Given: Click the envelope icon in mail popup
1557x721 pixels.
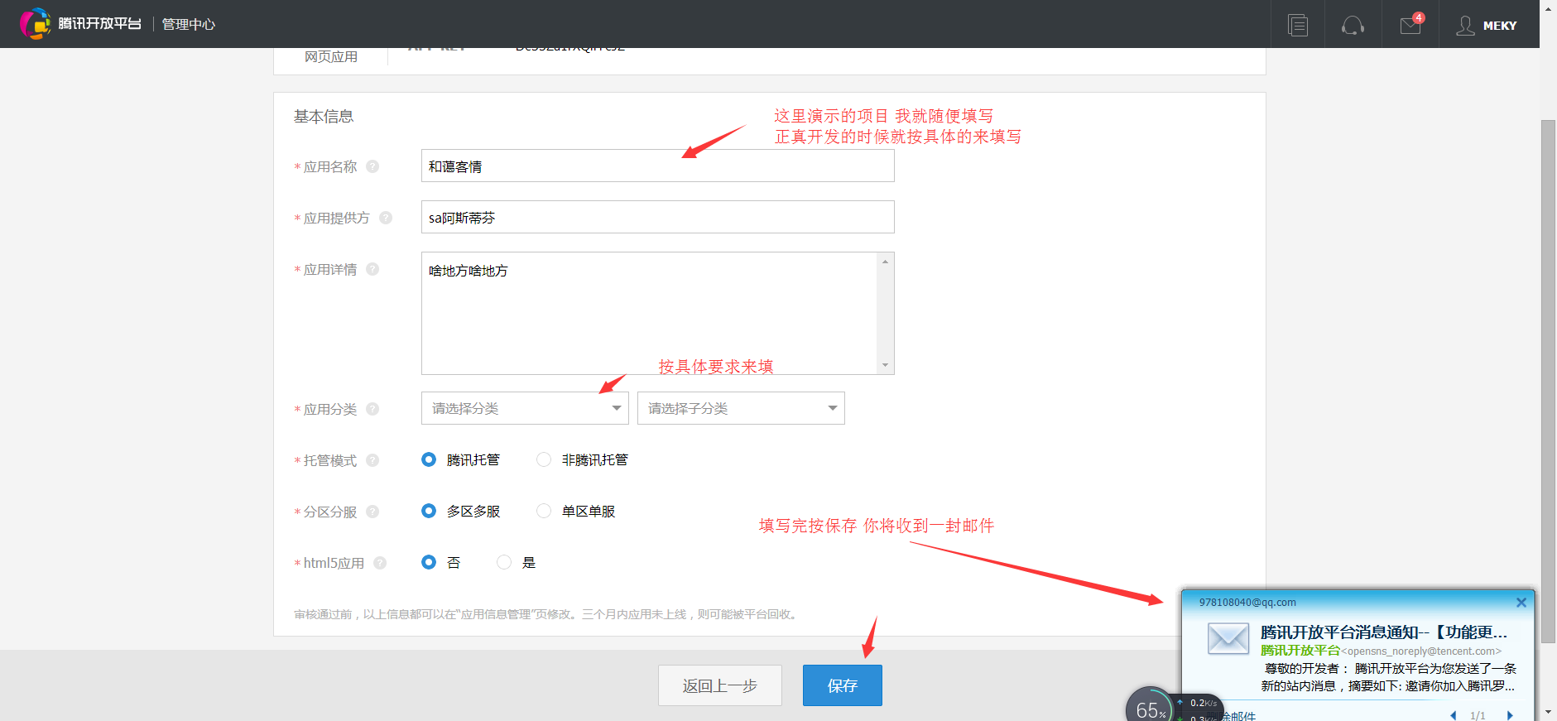Looking at the screenshot, I should coord(1228,639).
